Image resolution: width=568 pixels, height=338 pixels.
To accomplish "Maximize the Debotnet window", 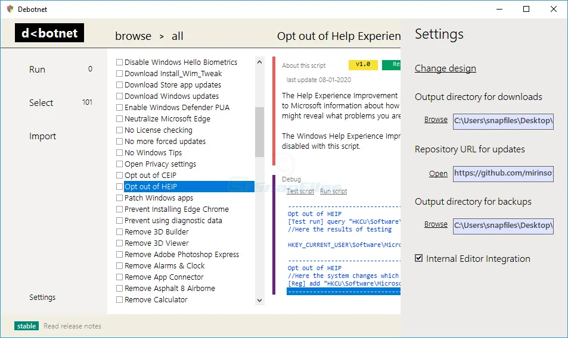I will (x=526, y=9).
